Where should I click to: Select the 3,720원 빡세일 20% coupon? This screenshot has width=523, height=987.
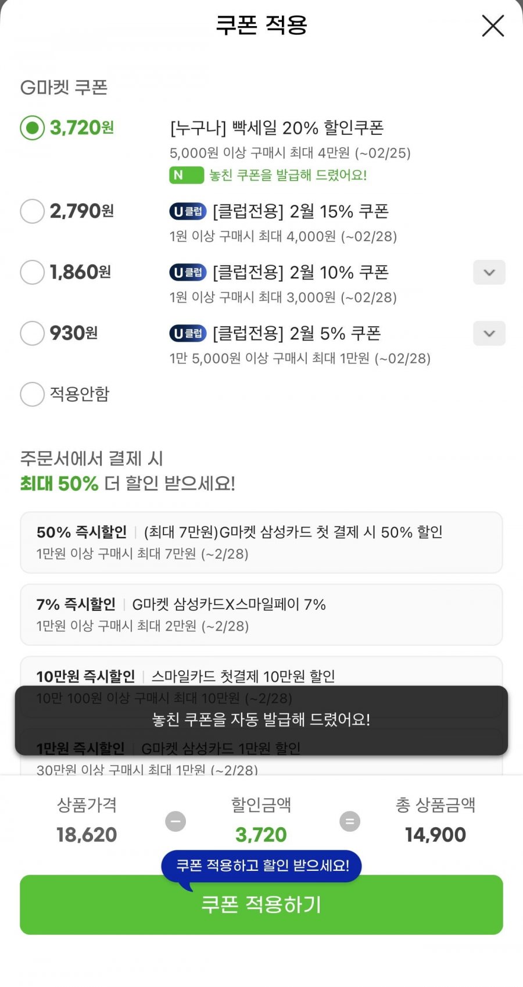33,128
